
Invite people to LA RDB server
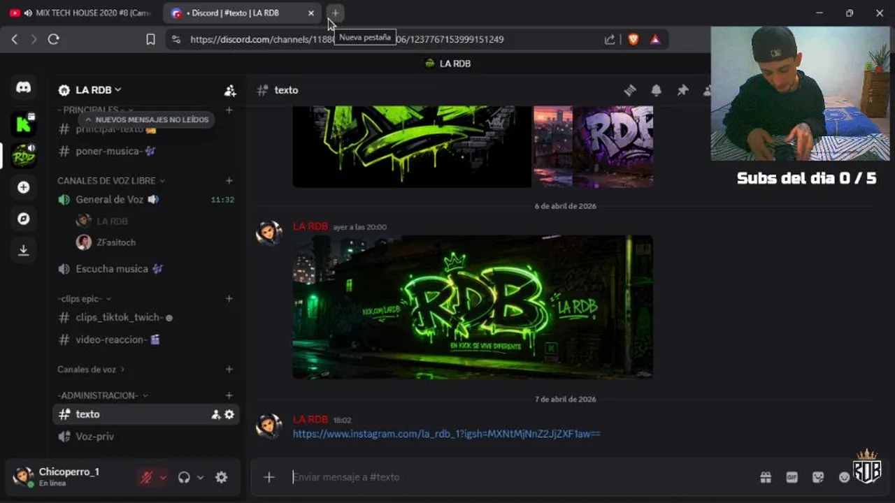coord(230,90)
